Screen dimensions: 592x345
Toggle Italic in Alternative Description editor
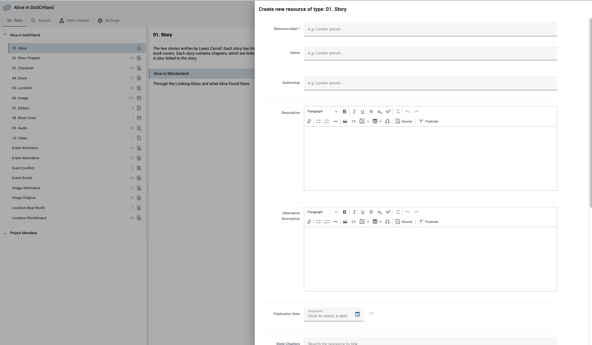point(354,212)
